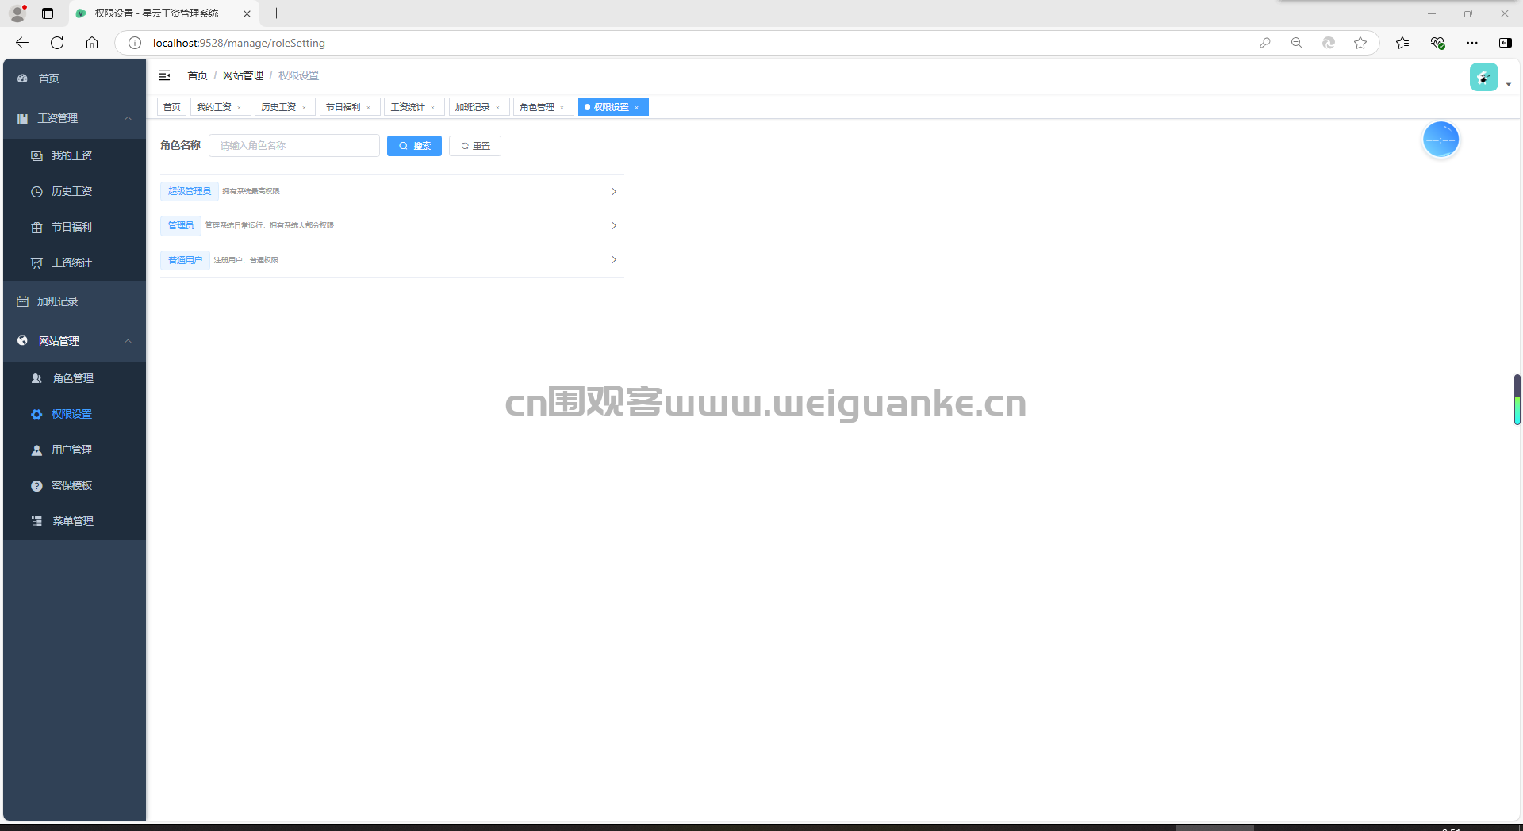Focus the 角色名称 search input
This screenshot has width=1523, height=831.
(x=294, y=146)
